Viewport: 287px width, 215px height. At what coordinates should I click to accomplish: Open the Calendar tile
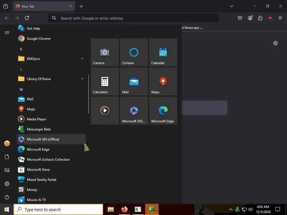[x=163, y=52]
